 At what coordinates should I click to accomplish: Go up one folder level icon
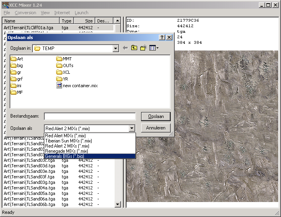134,48
